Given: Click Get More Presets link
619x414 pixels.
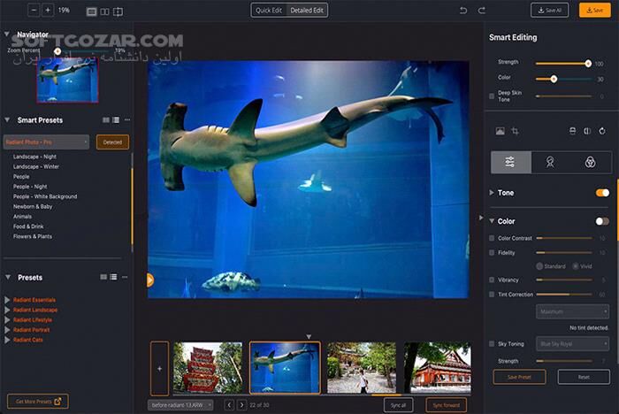Looking at the screenshot, I should tap(38, 402).
